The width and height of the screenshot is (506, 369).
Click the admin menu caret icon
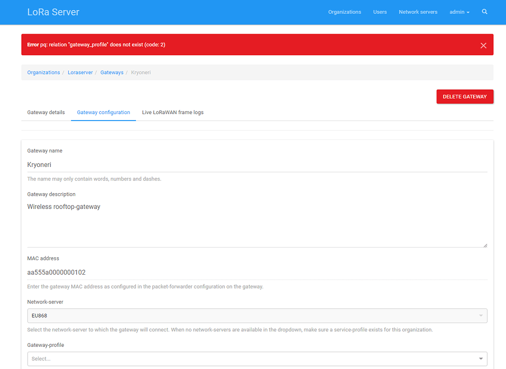[x=467, y=12]
